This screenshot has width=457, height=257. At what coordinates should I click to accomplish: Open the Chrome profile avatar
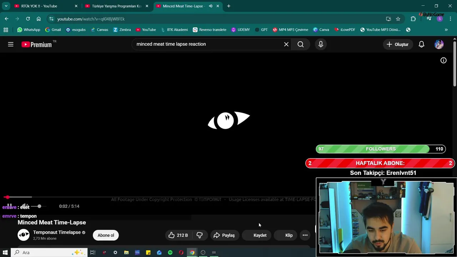pyautogui.click(x=440, y=19)
